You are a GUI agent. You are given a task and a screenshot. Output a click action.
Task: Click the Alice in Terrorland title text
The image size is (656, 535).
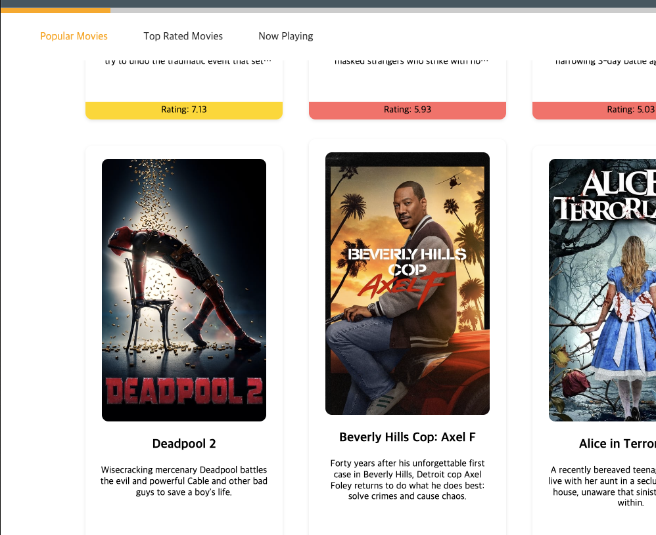pos(617,444)
